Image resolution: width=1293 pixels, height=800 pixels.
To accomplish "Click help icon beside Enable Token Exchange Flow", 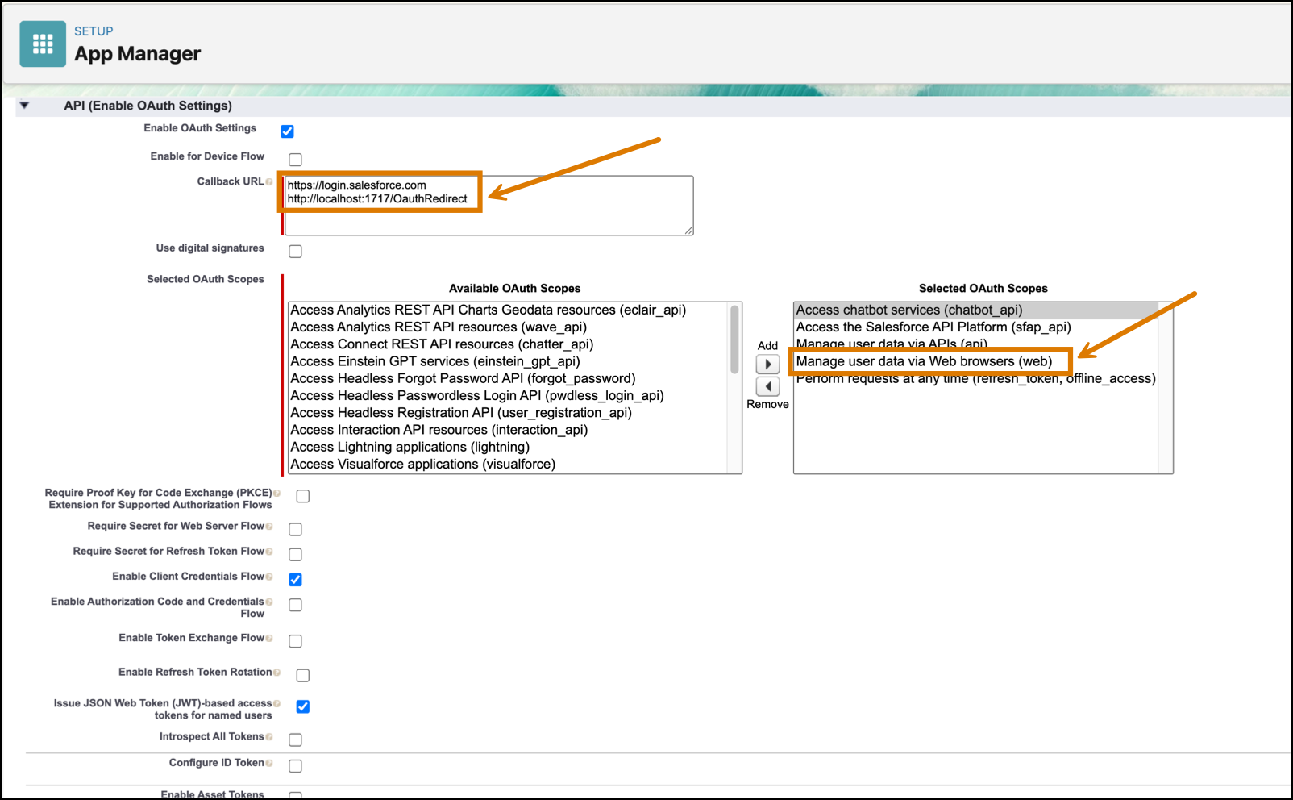I will pos(269,639).
